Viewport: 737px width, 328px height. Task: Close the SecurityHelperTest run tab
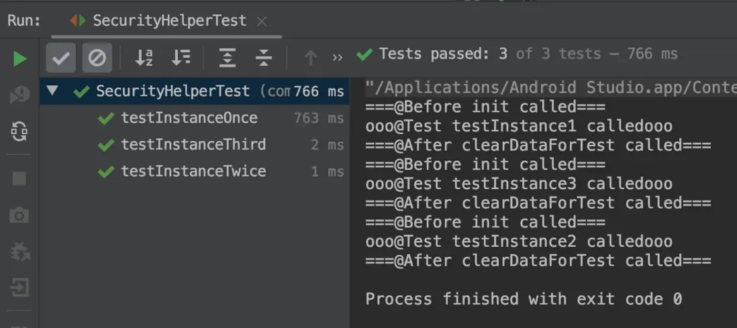[x=262, y=21]
